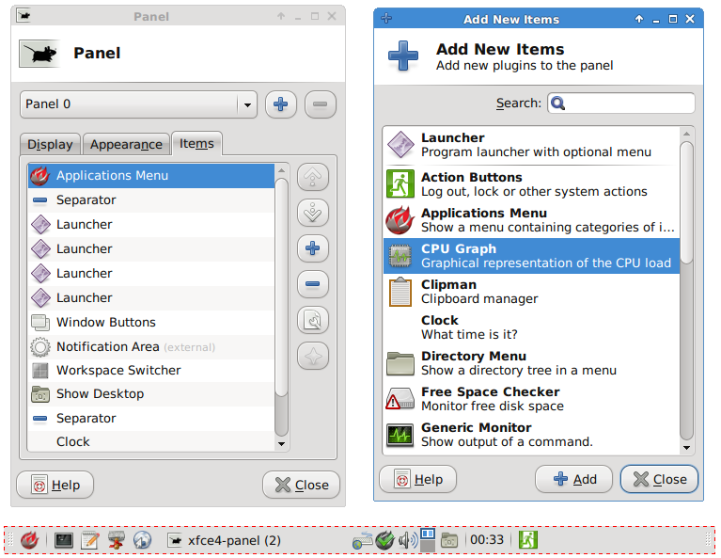721x558 pixels.
Task: Add a new item using plus button beside list
Action: tap(313, 248)
